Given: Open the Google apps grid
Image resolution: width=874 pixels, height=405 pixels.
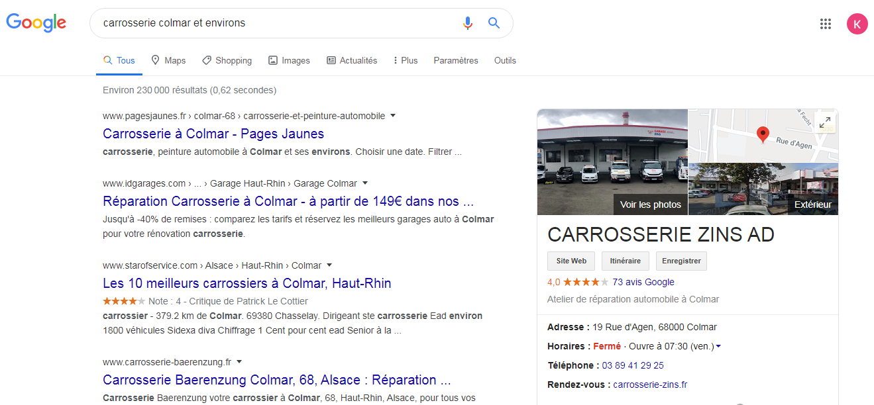Looking at the screenshot, I should point(825,24).
